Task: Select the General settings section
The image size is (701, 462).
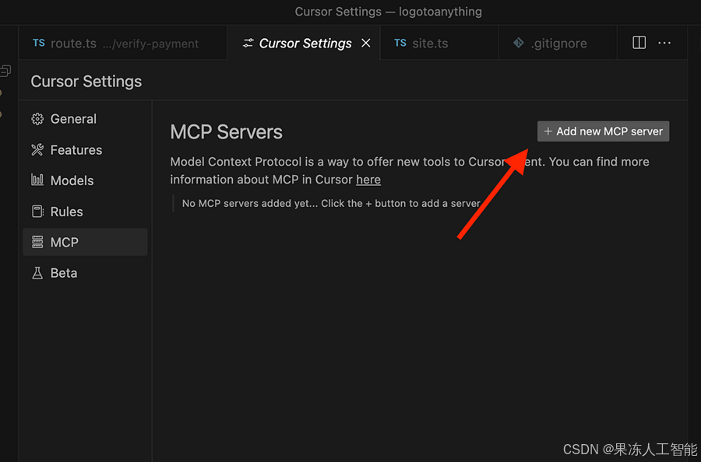Action: pyautogui.click(x=85, y=119)
